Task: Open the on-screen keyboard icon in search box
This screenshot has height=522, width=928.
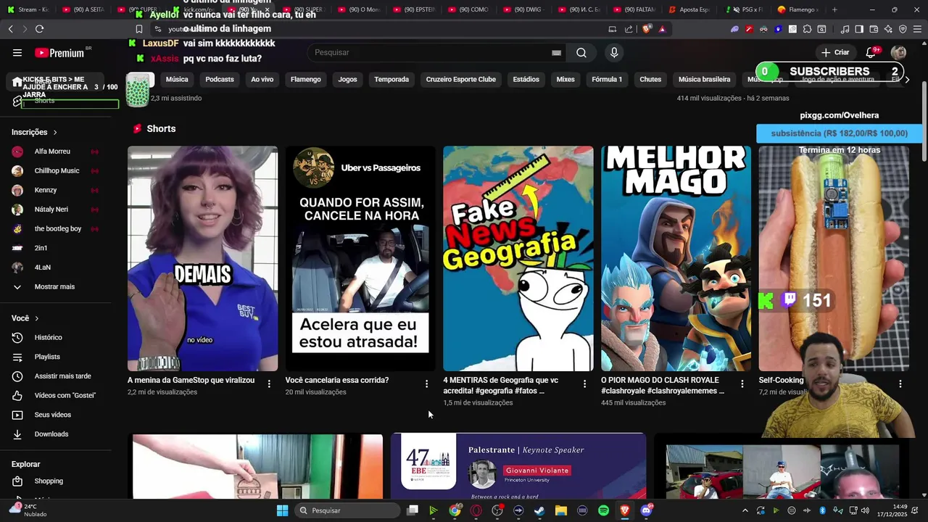Action: click(x=556, y=53)
